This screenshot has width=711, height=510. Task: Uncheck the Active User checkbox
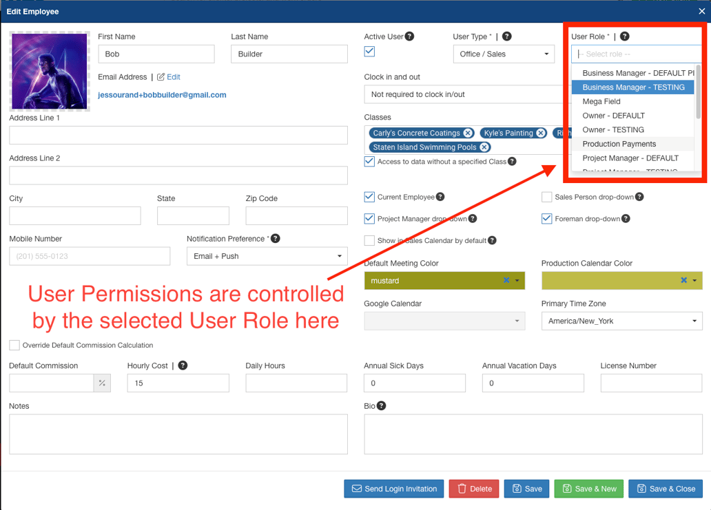369,51
